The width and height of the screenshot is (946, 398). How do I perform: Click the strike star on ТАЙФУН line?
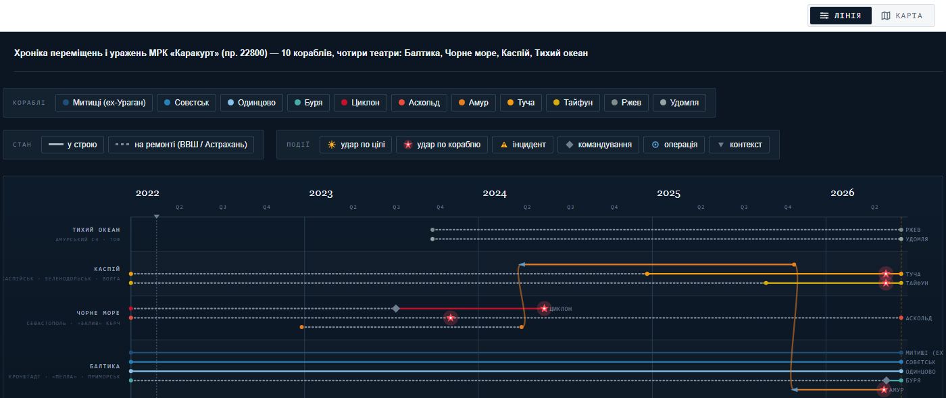pos(886,283)
